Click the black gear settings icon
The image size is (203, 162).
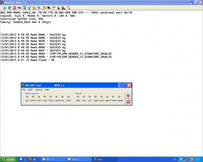coord(49,8)
